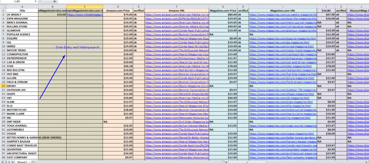
Task: Click the Insert Function fx icon
Action: [54, 1]
